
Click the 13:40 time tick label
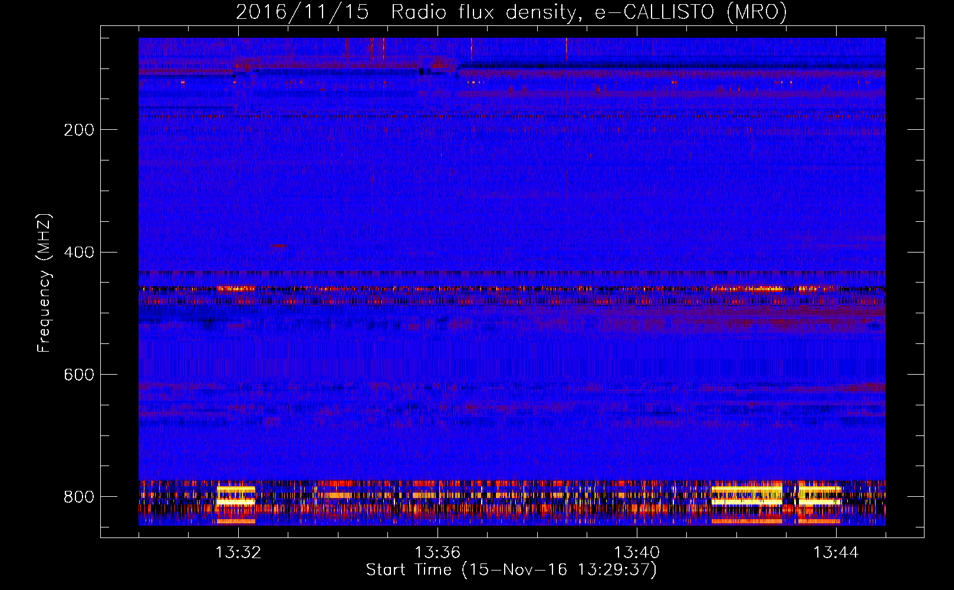click(637, 553)
